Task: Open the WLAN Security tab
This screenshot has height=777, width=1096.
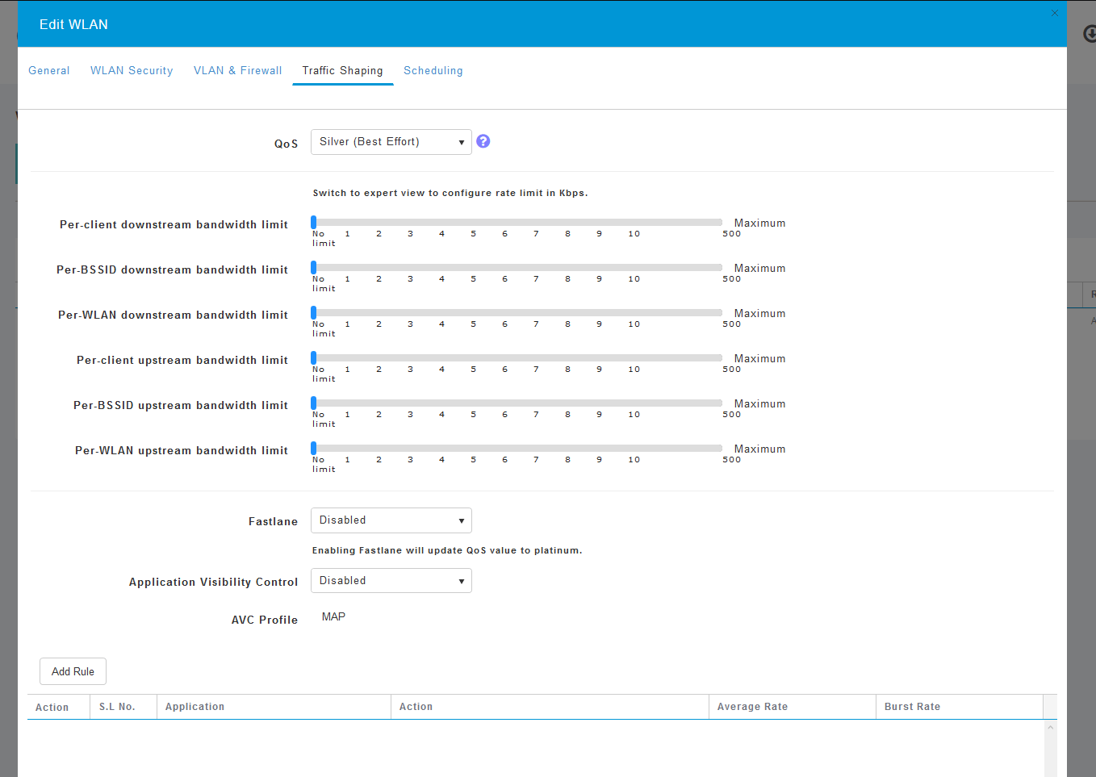Action: pos(132,71)
